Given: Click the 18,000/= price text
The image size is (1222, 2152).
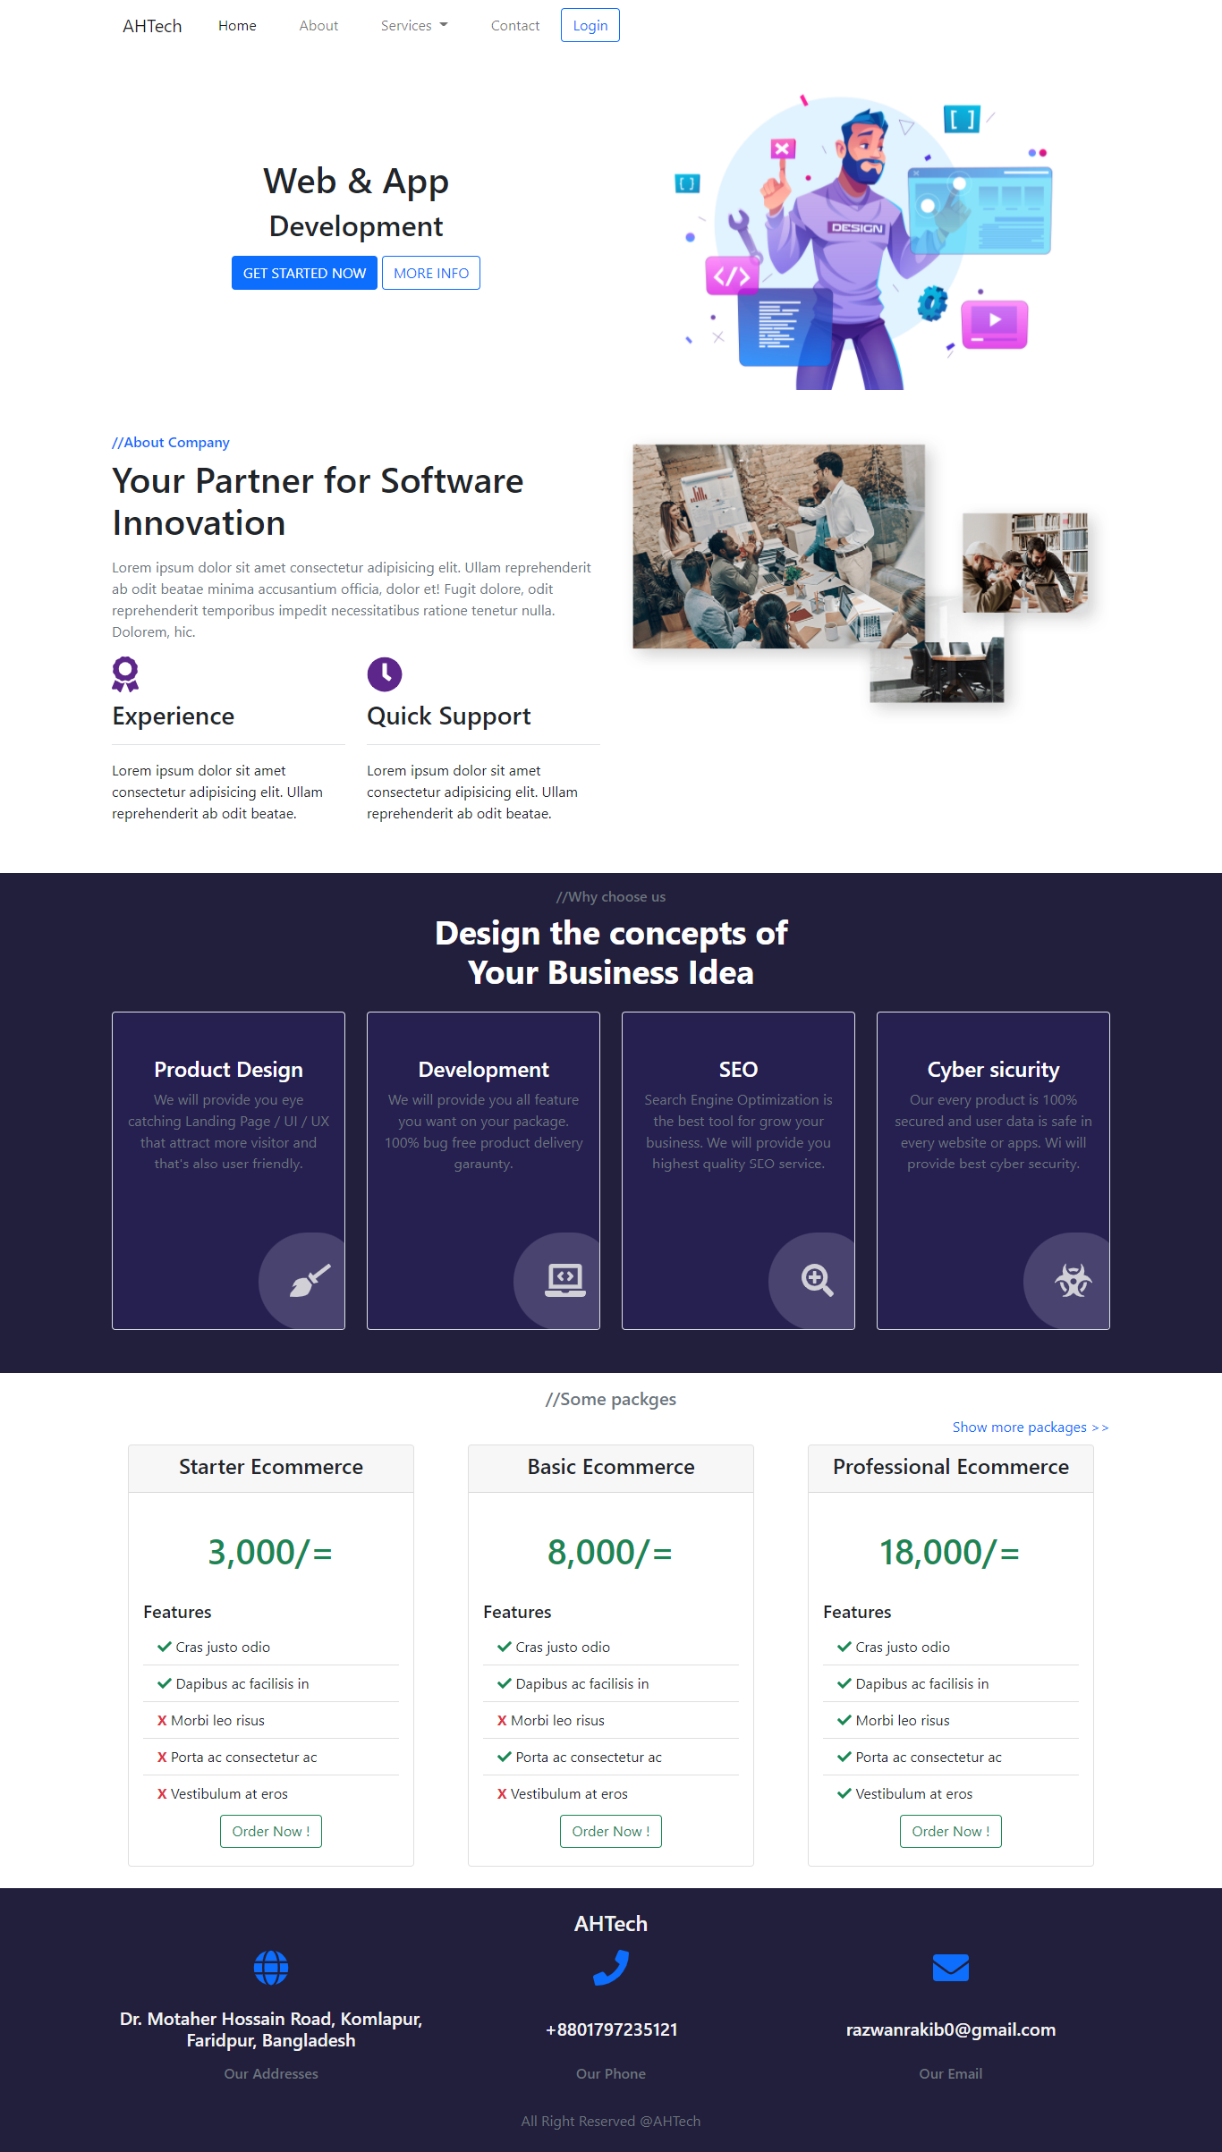Looking at the screenshot, I should click(x=951, y=1552).
